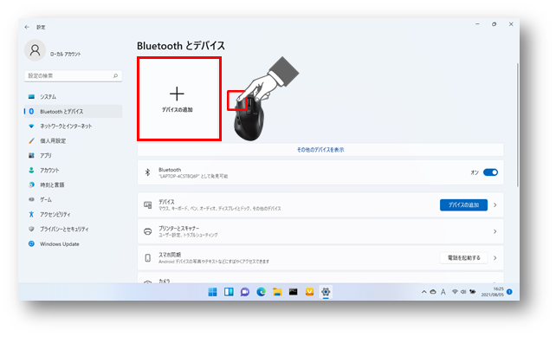556x337 pixels.
Task: Expand the デバイス row chevron
Action: click(x=495, y=205)
